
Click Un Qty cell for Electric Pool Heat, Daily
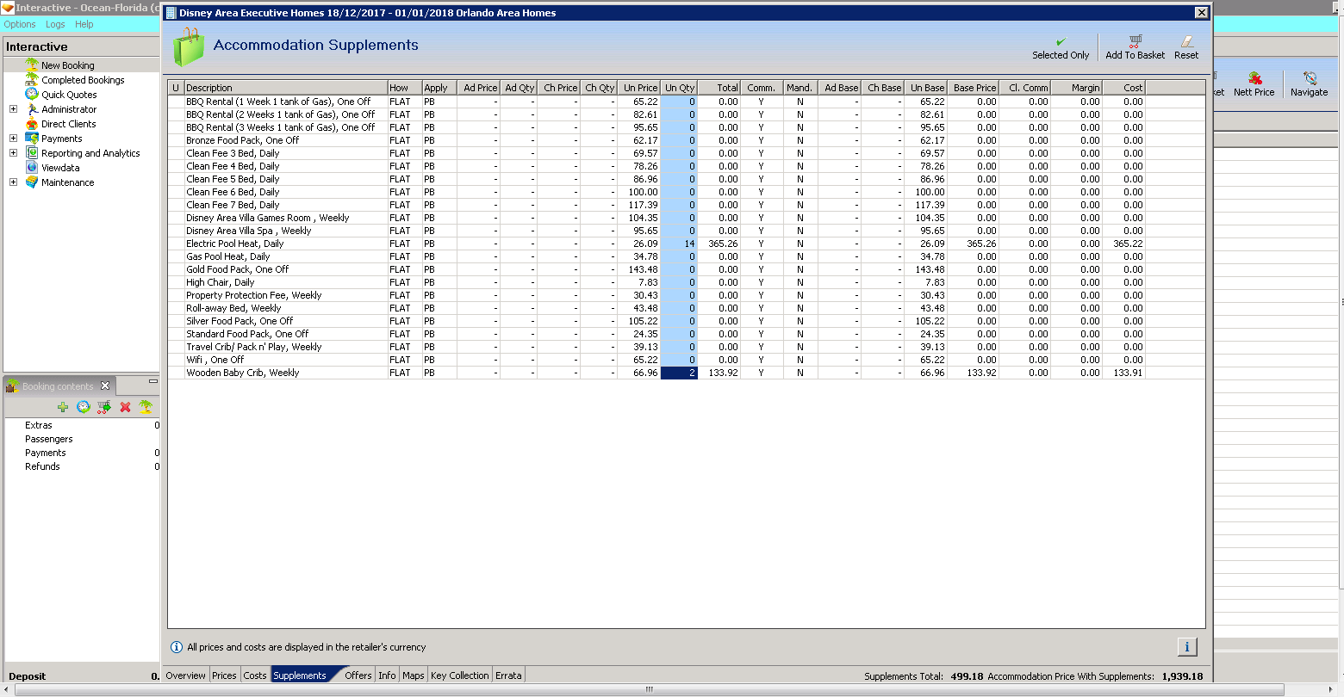click(x=679, y=244)
